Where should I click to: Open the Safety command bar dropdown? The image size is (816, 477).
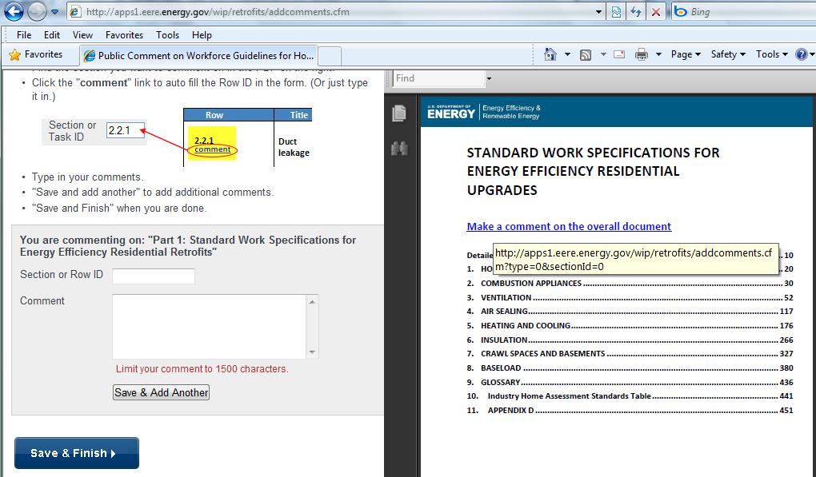728,54
